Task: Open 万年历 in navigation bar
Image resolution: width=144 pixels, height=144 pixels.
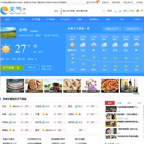Action: (137, 20)
